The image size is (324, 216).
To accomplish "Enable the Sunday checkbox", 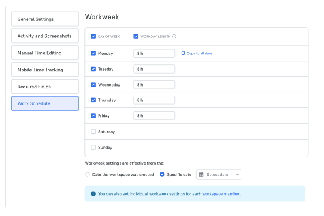I will (93, 148).
